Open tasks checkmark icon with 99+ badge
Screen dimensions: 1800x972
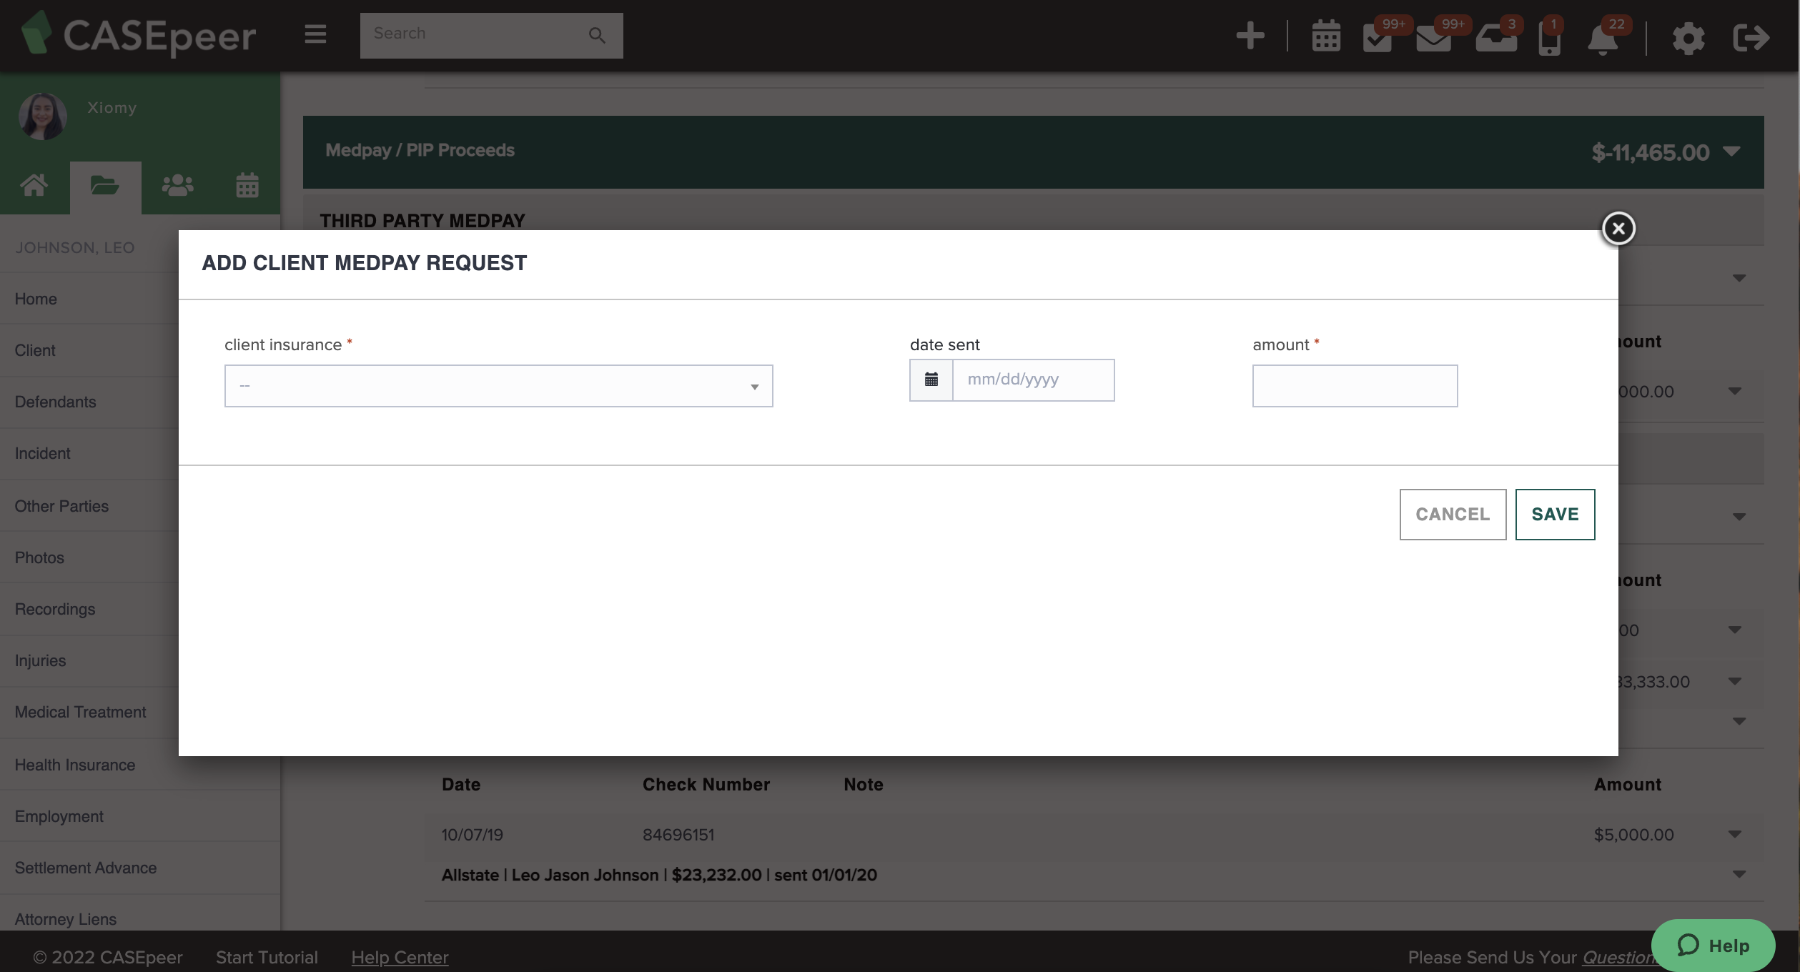(1378, 38)
